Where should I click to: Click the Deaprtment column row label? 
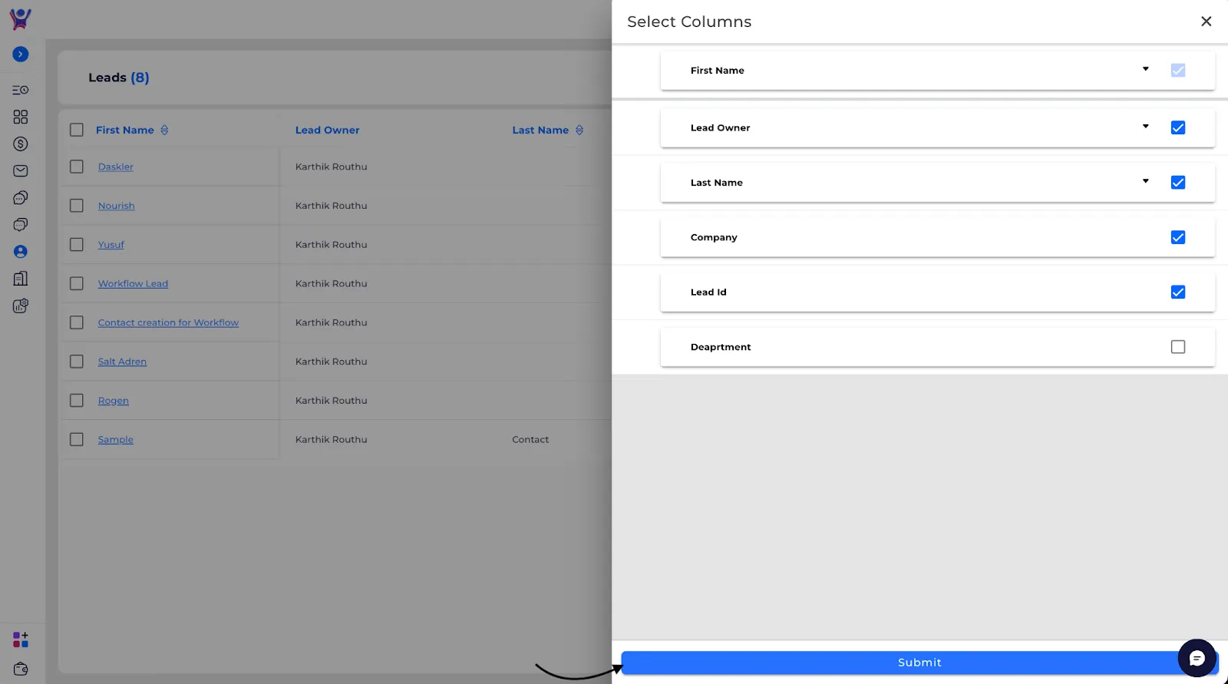pyautogui.click(x=721, y=347)
